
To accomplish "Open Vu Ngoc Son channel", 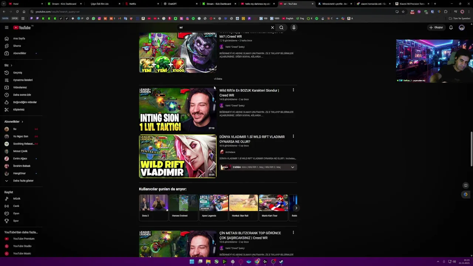I will 21,136.
